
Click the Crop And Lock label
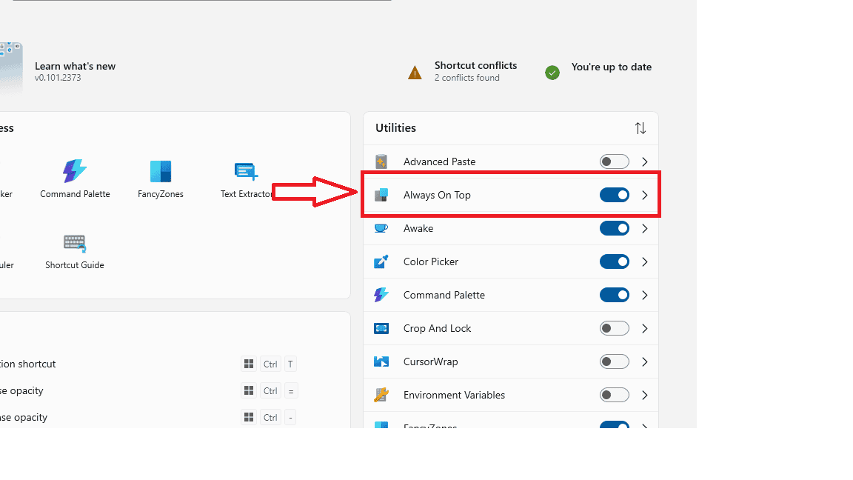[438, 328]
